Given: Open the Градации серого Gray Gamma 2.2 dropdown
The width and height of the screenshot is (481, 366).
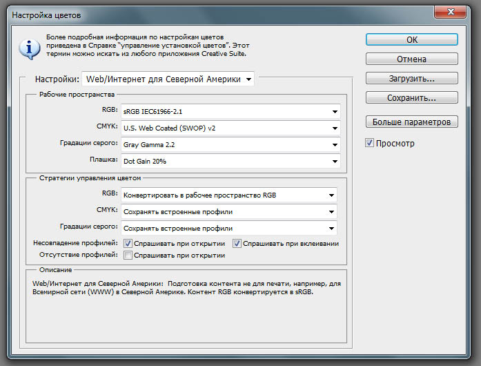Looking at the screenshot, I should [230, 144].
